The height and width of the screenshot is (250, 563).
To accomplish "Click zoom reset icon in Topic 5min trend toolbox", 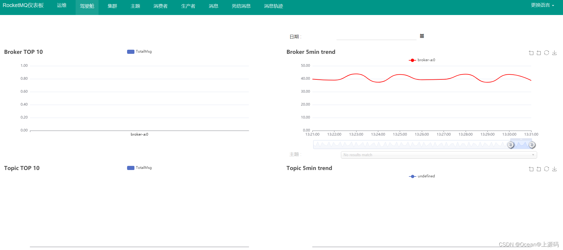I will point(539,169).
